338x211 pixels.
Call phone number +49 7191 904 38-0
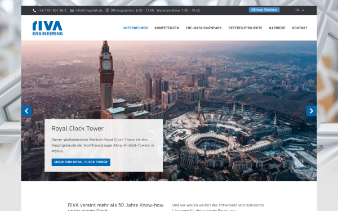click(52, 10)
